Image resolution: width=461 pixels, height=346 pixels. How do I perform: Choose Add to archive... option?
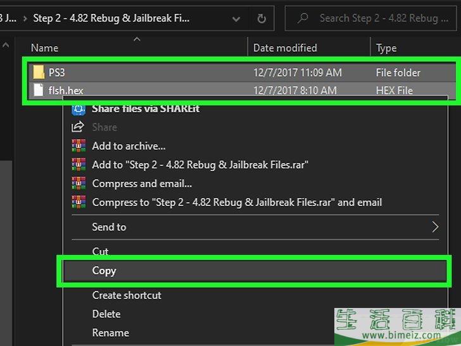click(129, 146)
